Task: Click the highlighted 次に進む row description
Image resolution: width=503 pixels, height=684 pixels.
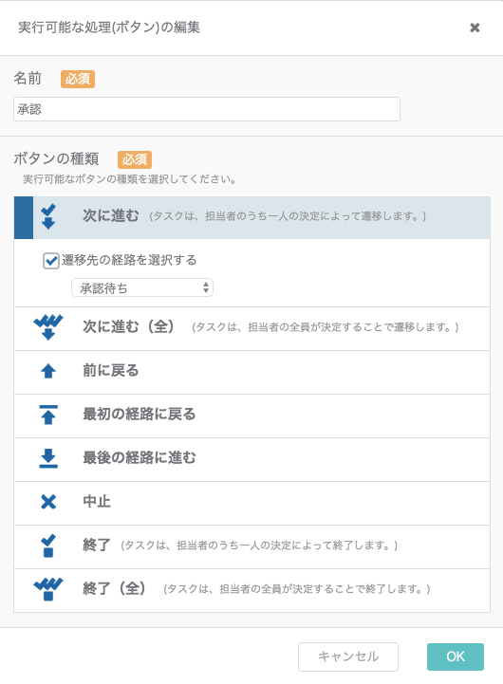Action: pyautogui.click(x=288, y=216)
